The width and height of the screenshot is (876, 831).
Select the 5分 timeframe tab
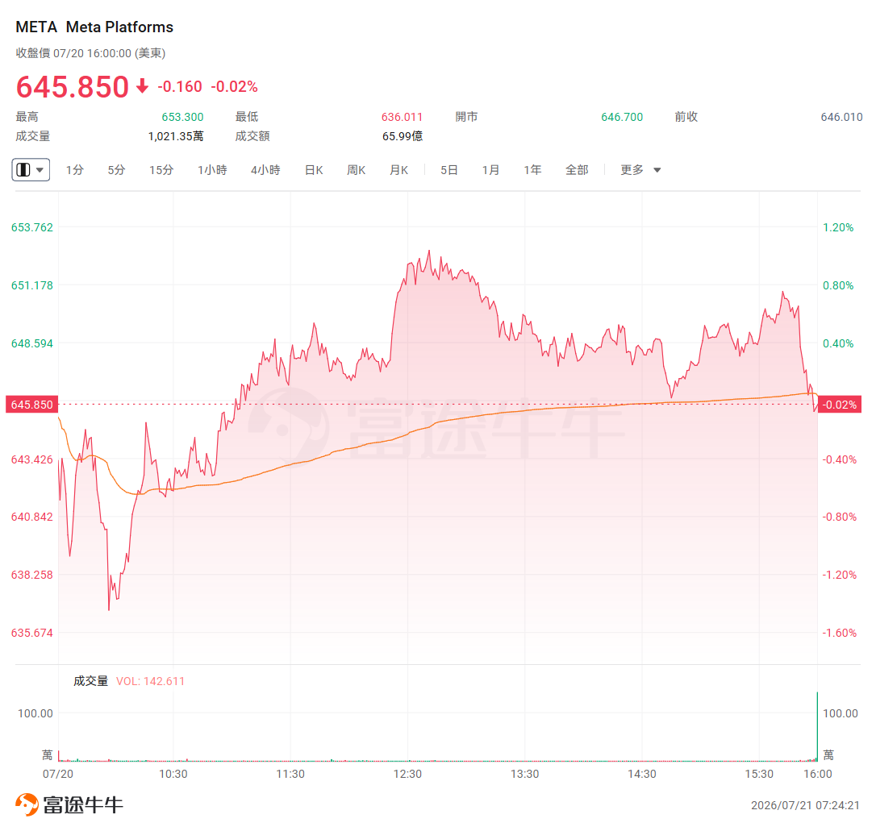[x=116, y=169]
